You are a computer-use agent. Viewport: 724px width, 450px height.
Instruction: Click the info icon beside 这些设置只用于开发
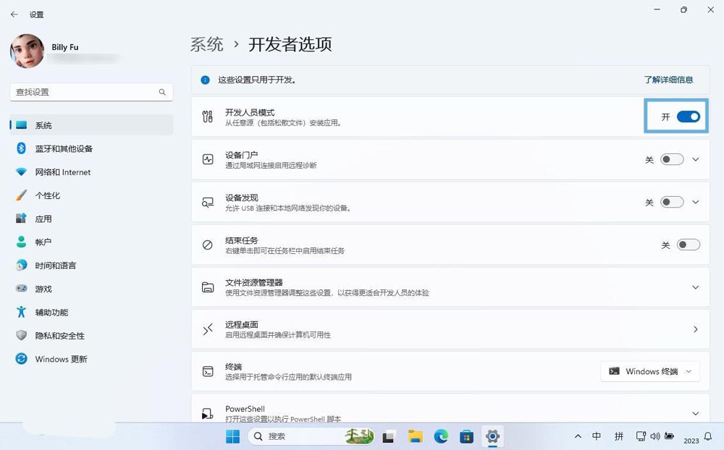point(206,80)
